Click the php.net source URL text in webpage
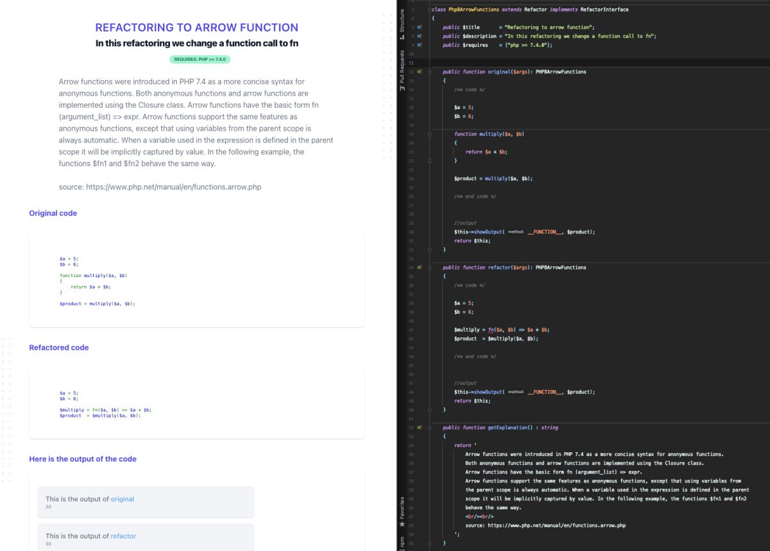Image resolution: width=770 pixels, height=551 pixels. coord(173,187)
